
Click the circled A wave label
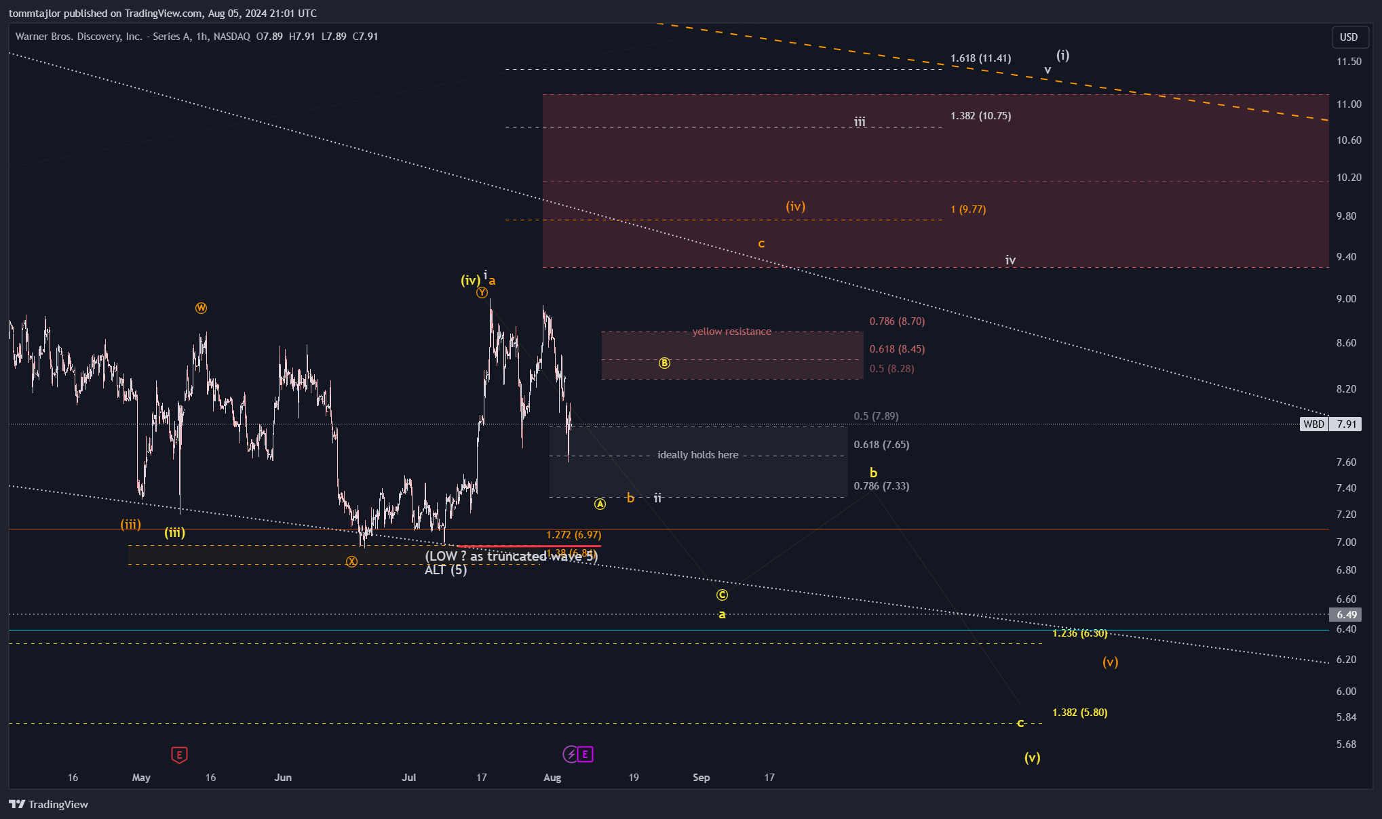(x=600, y=504)
